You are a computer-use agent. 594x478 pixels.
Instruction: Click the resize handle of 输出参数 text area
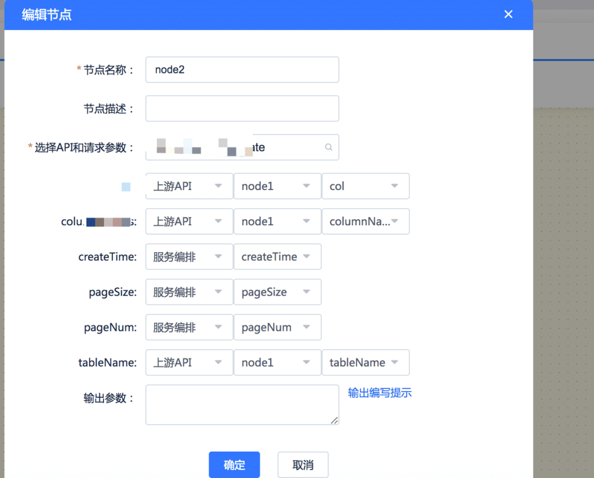[x=334, y=420]
